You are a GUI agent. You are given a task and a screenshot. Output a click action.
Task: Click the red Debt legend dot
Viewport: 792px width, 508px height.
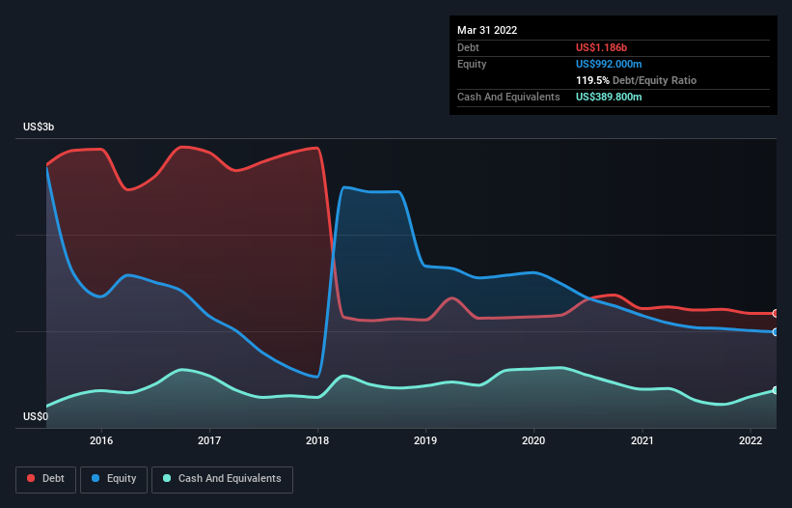coord(31,478)
